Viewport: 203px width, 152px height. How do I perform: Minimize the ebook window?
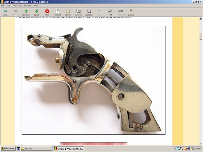tap(194, 2)
